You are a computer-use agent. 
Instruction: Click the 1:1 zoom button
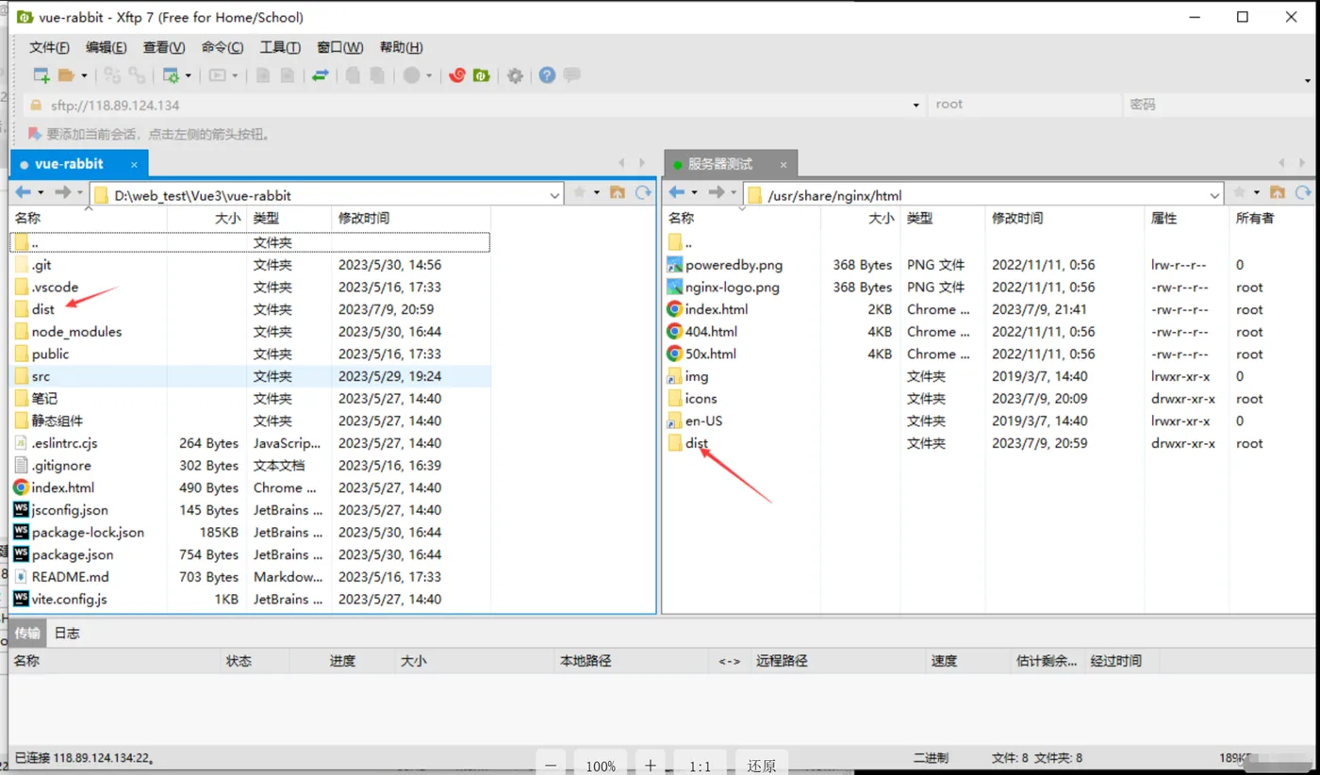click(700, 766)
